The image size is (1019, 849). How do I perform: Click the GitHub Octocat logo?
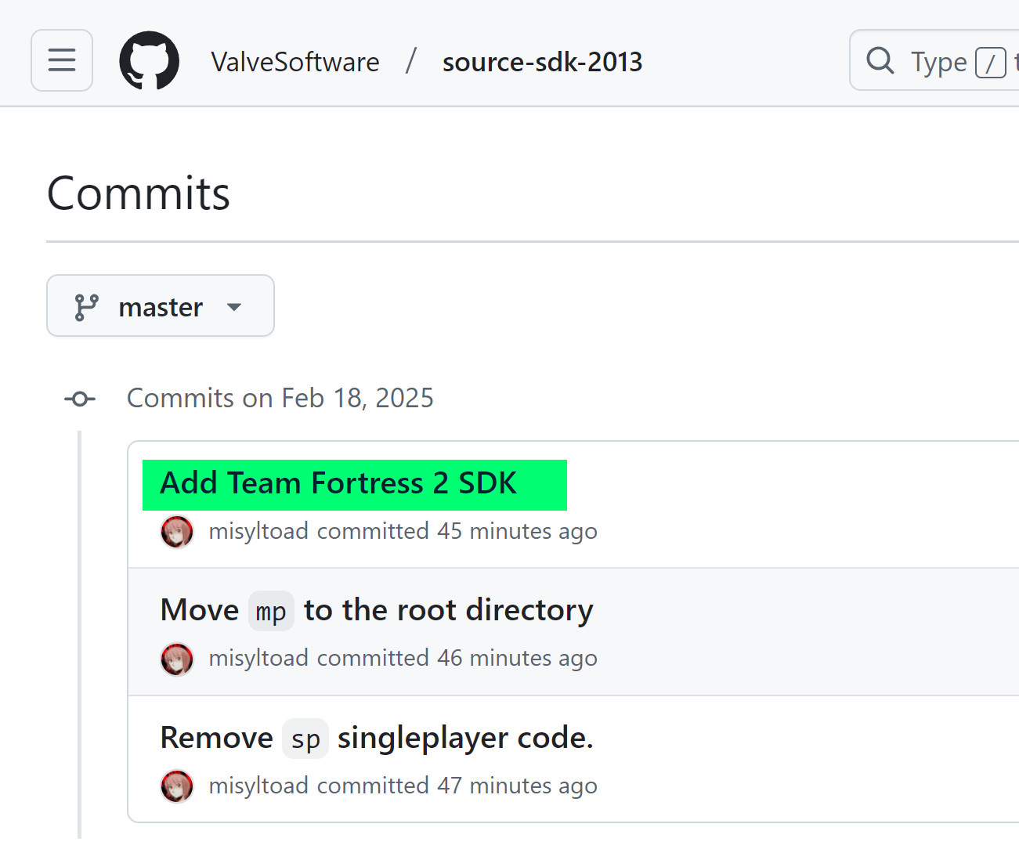pos(149,60)
